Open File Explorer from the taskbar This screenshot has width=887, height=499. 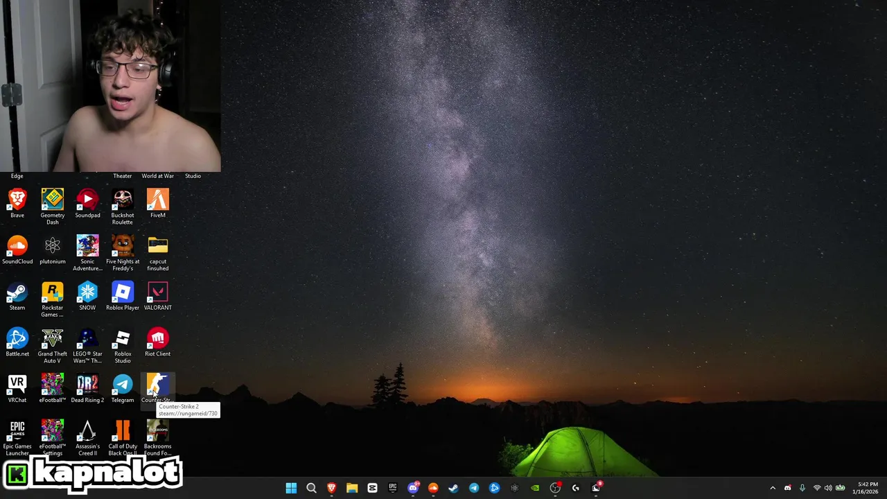352,488
